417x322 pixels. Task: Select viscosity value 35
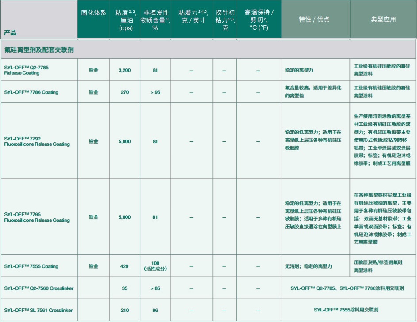pyautogui.click(x=125, y=288)
